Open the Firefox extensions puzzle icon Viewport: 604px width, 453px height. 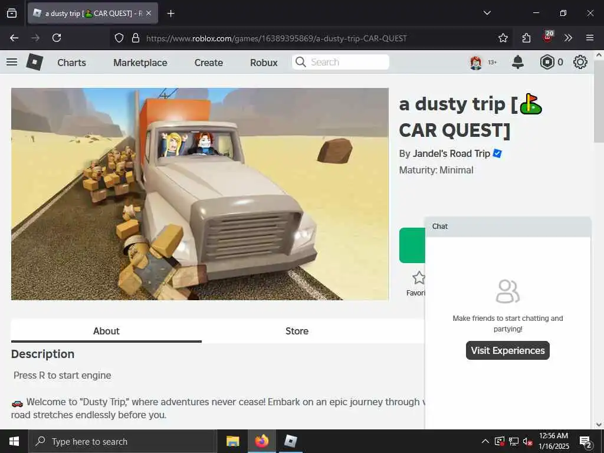point(526,38)
